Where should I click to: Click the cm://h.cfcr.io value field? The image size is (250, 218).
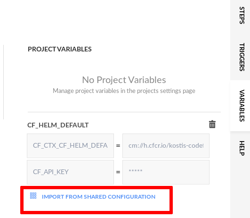tap(166, 146)
